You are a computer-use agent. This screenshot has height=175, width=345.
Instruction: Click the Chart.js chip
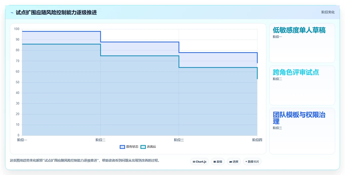199,162
